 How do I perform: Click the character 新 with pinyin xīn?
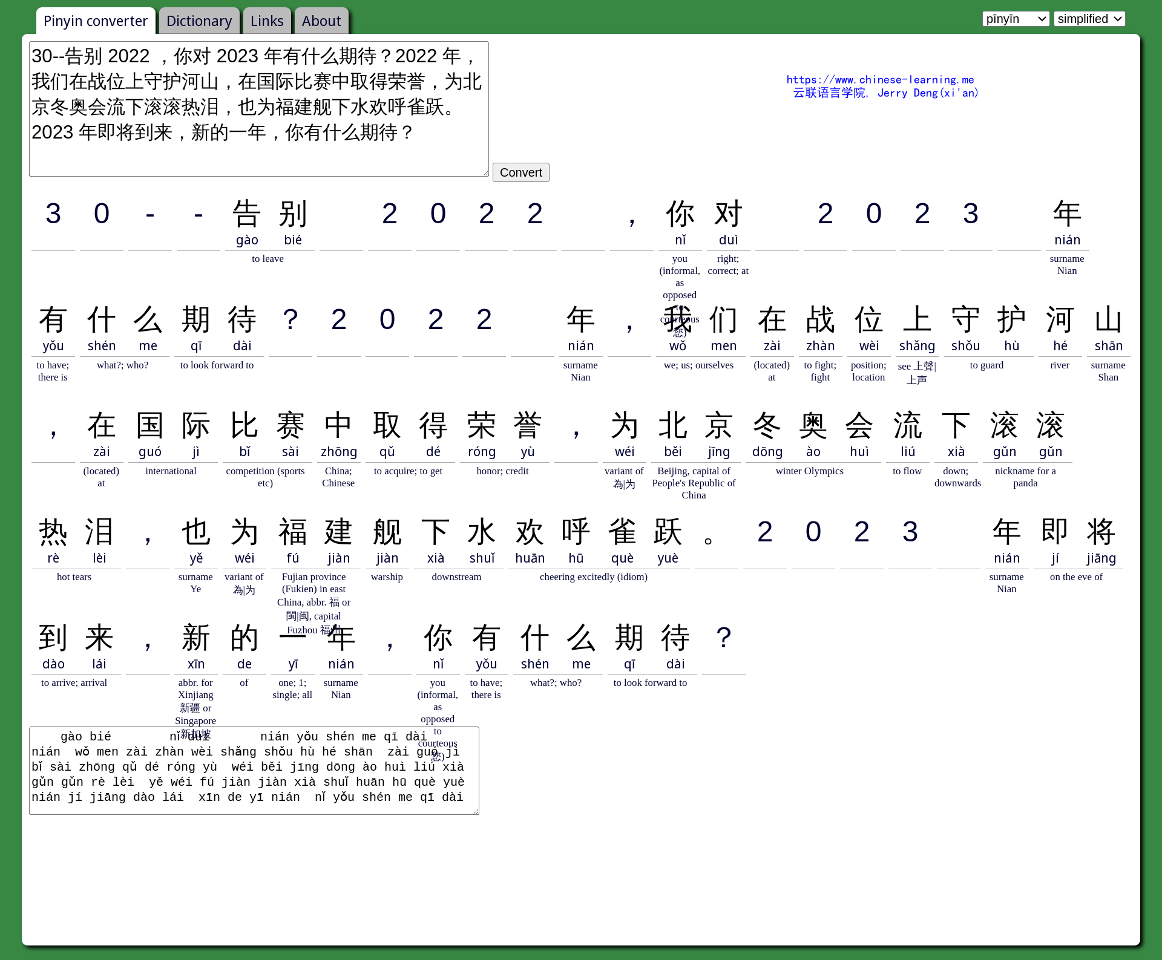(x=196, y=638)
